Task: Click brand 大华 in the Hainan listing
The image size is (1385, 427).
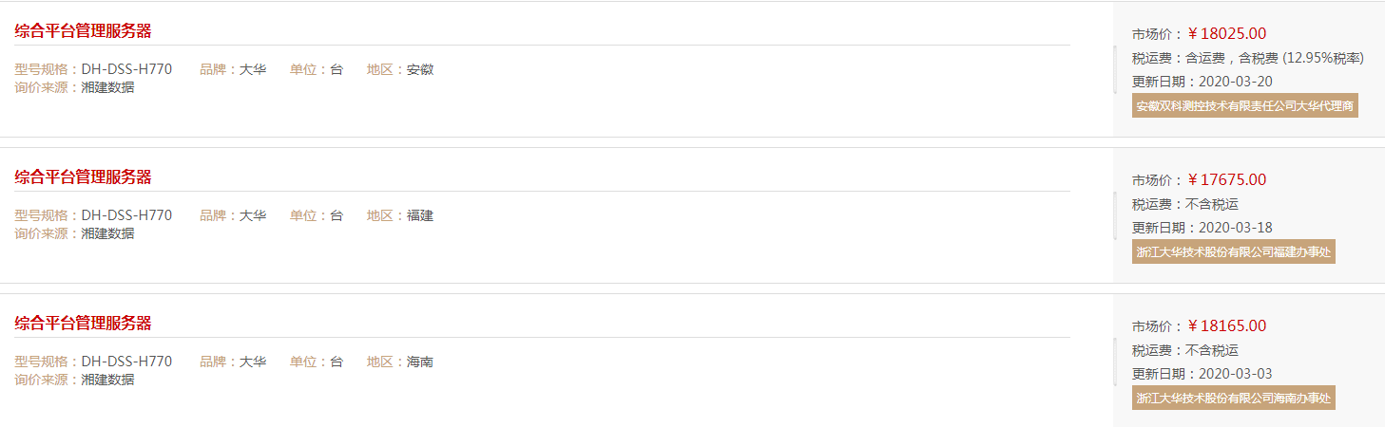Action: pos(253,362)
